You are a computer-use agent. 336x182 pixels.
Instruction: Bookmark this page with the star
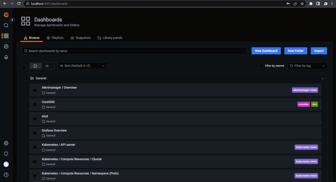pos(302,4)
